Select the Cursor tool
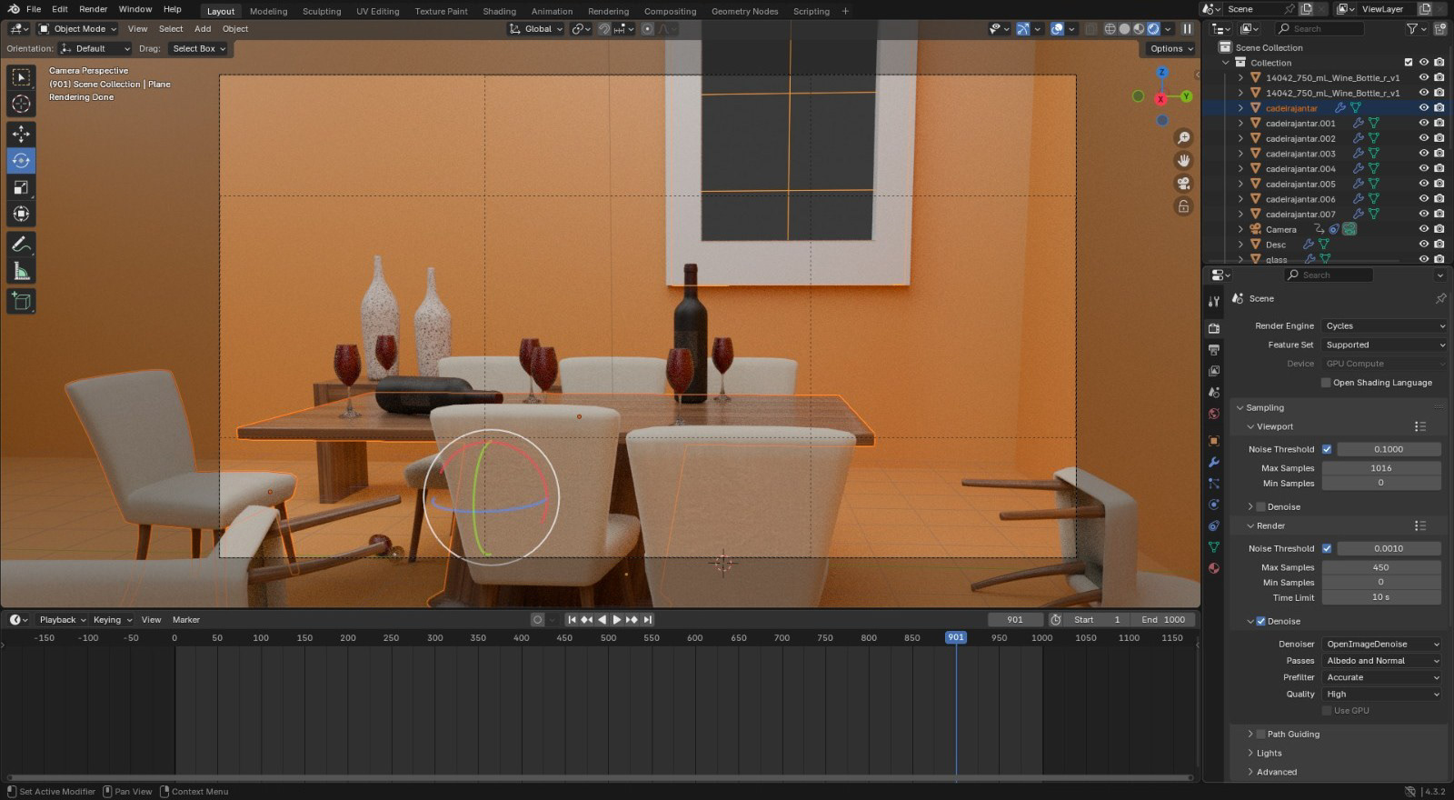 click(x=21, y=105)
